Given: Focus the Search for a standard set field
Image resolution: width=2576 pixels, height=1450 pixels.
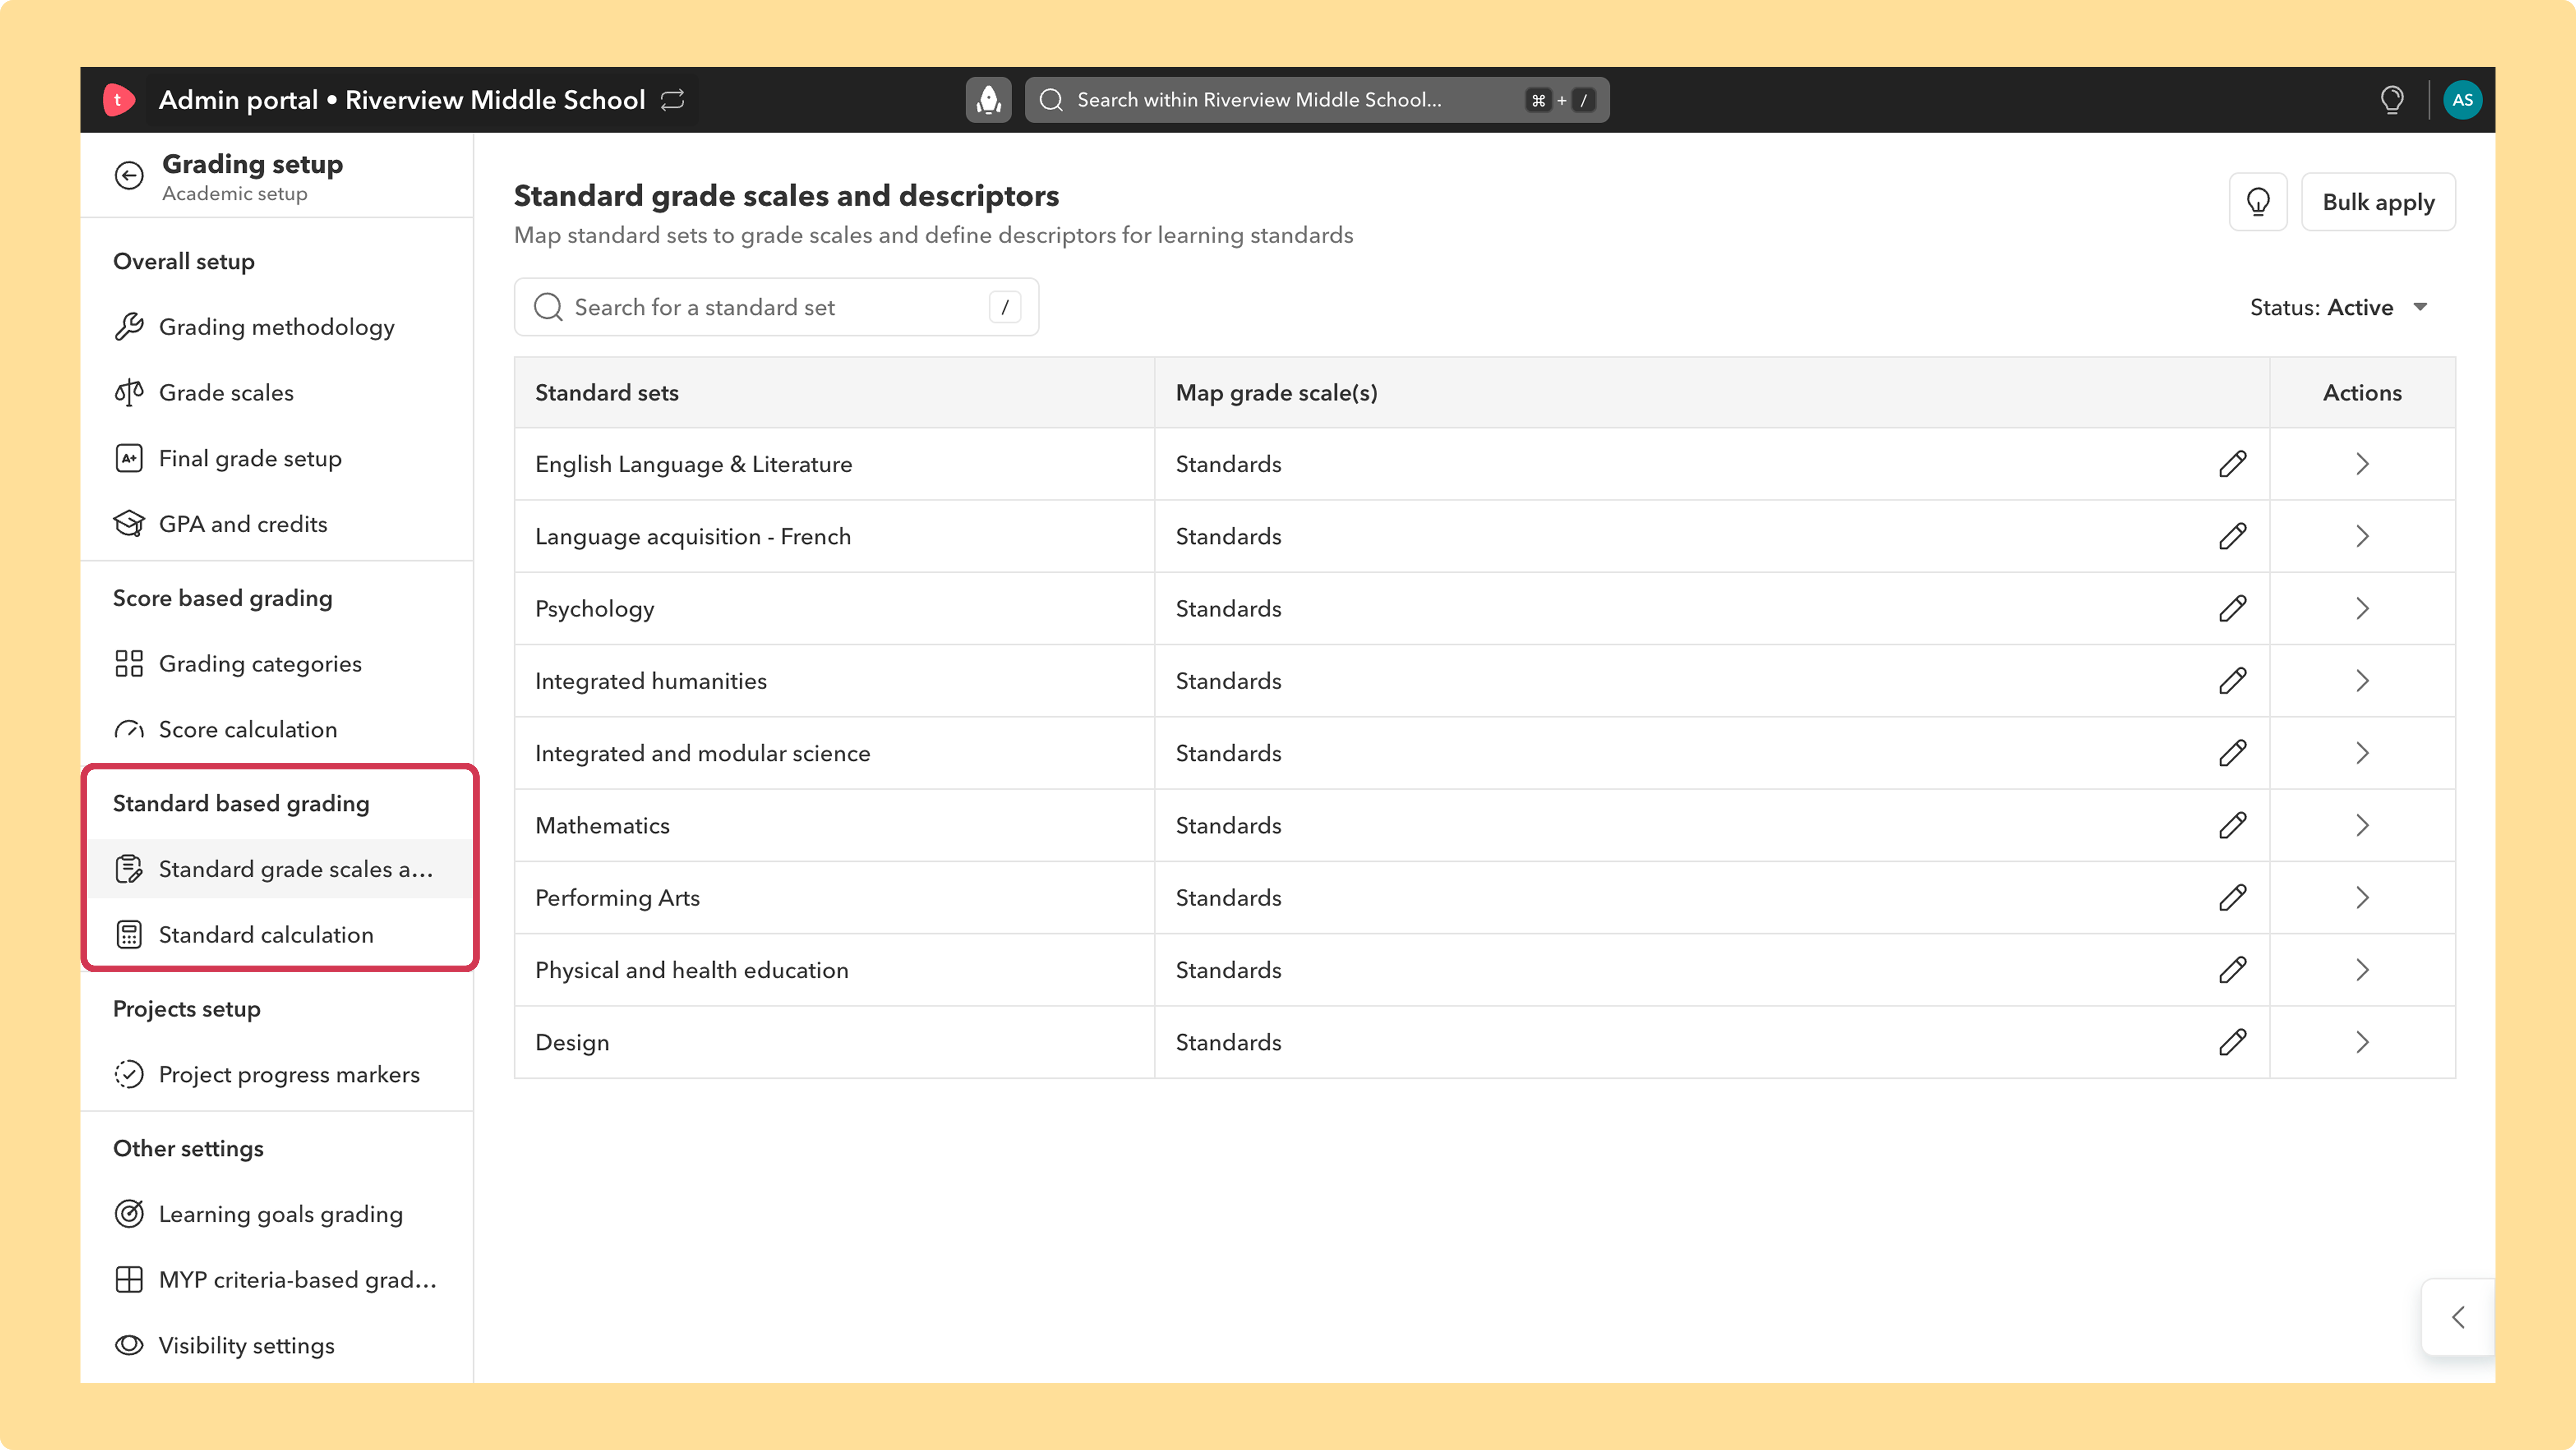Looking at the screenshot, I should point(776,308).
